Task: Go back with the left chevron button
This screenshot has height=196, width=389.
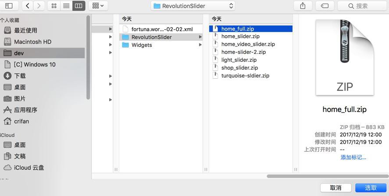Action: pos(28,6)
